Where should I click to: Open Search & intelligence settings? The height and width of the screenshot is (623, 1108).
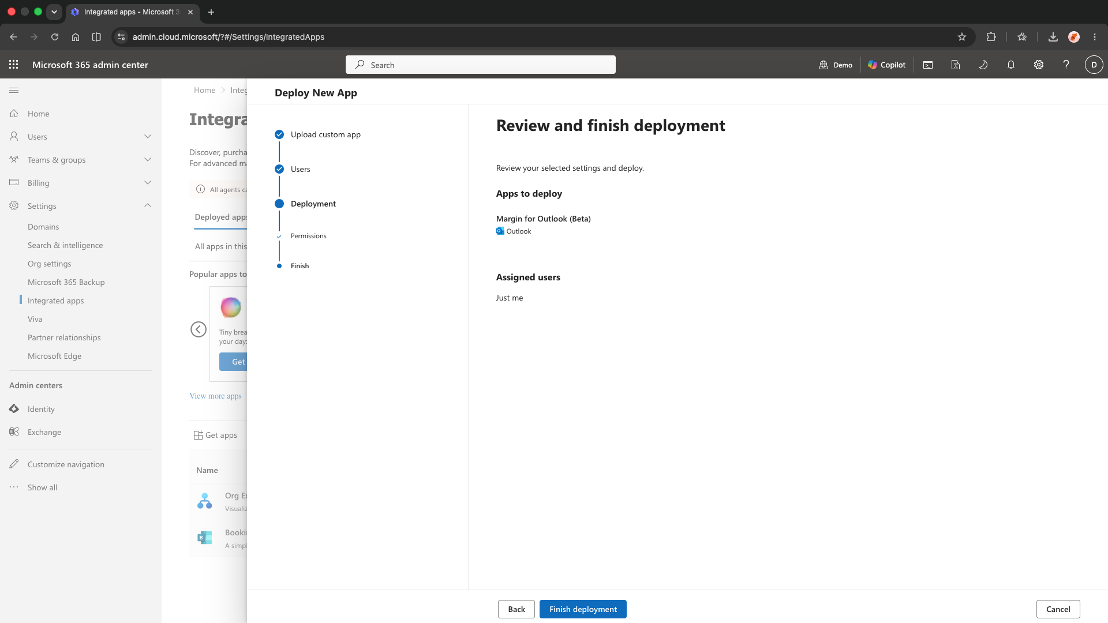[65, 245]
